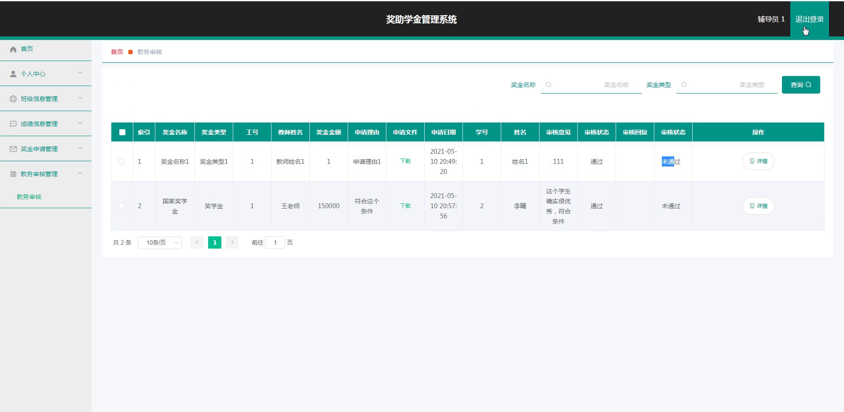
Task: Click 申请理由1 cell
Action: [367, 162]
